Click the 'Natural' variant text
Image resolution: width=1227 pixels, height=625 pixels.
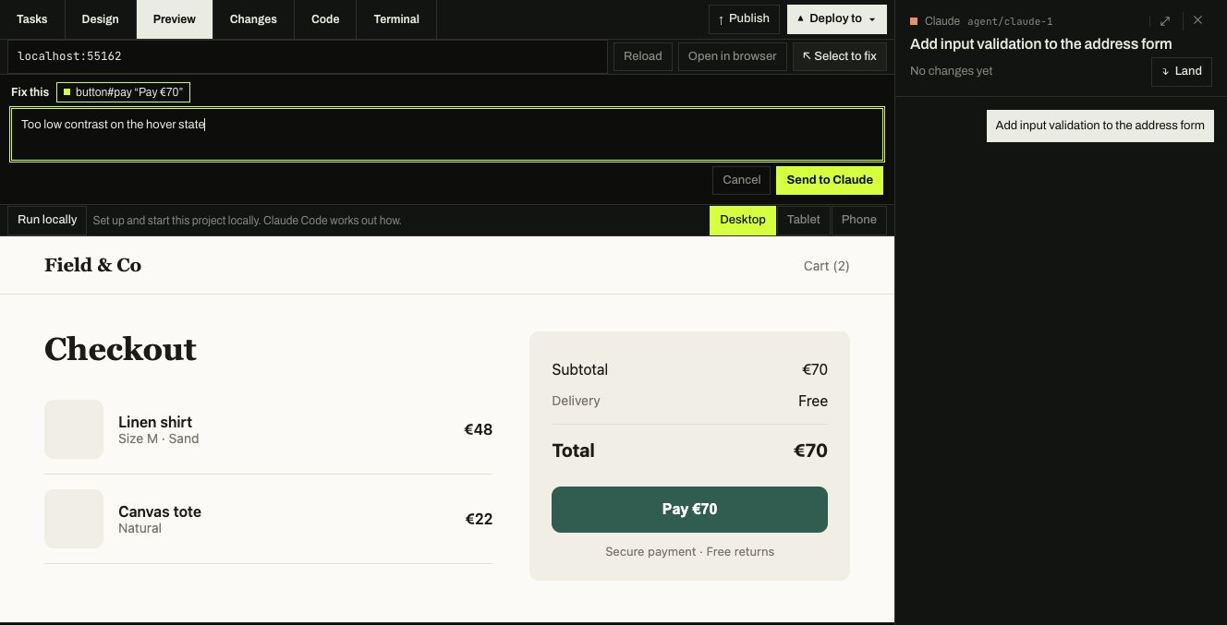[140, 528]
